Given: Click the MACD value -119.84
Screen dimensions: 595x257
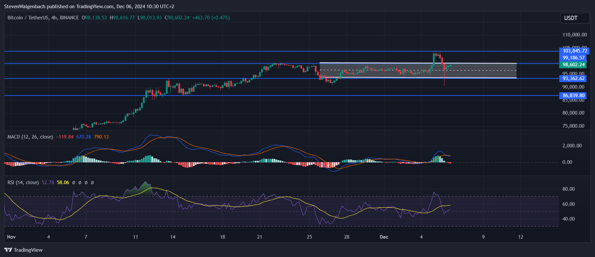Looking at the screenshot, I should [65, 137].
